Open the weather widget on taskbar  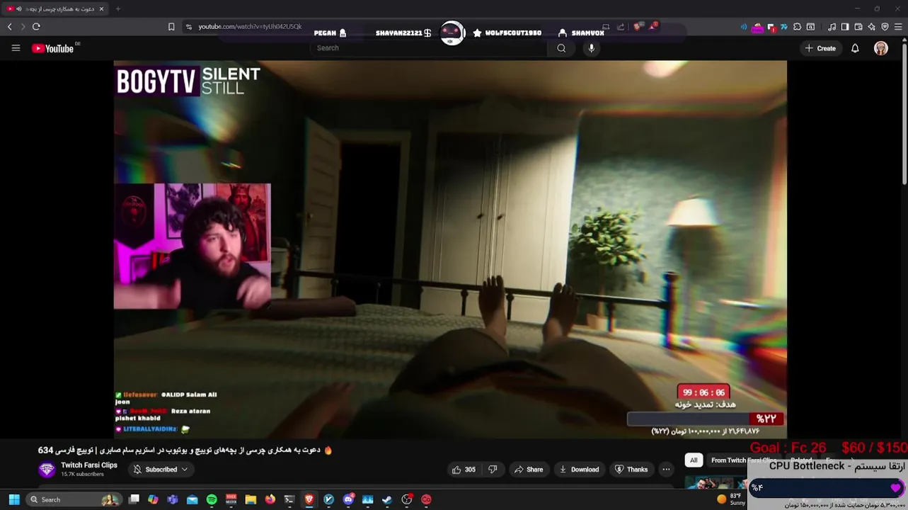click(730, 499)
